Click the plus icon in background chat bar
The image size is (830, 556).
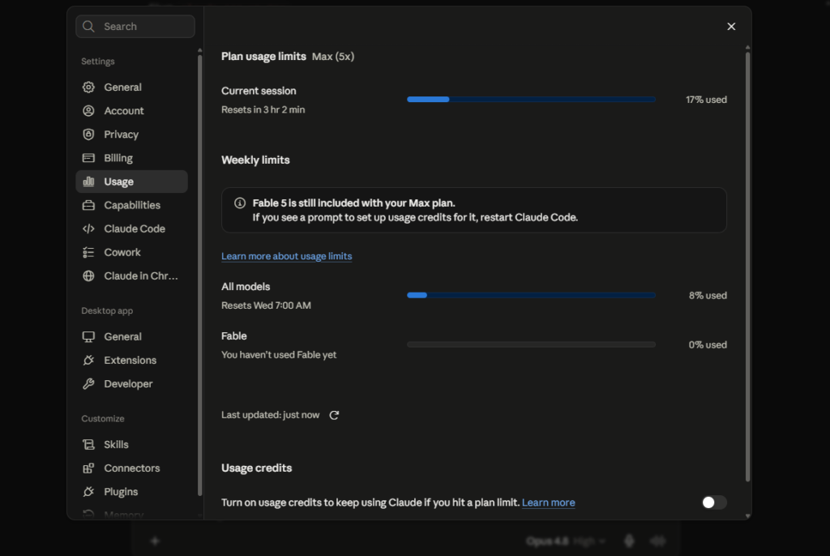155,541
